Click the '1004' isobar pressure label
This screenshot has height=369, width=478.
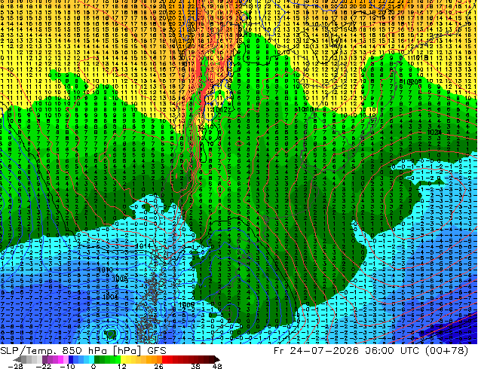tap(111, 297)
